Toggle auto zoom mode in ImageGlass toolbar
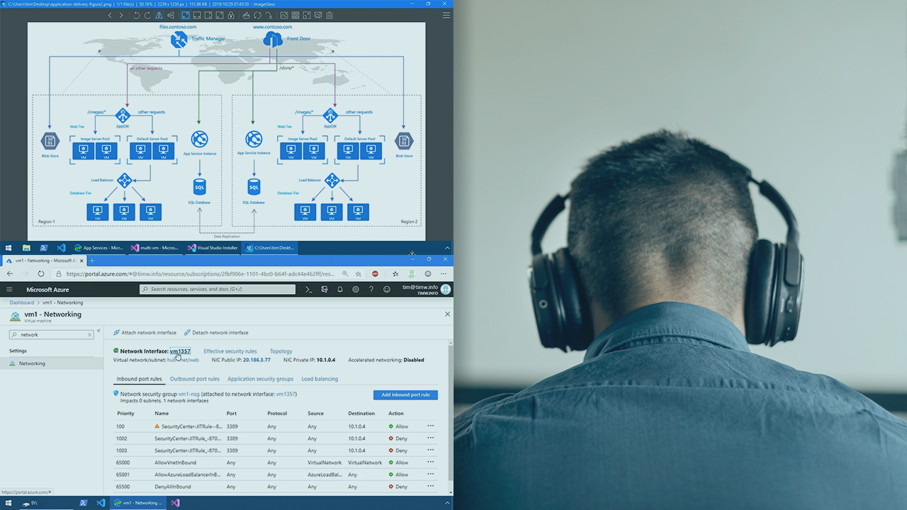Image resolution: width=907 pixels, height=510 pixels. pos(185,15)
